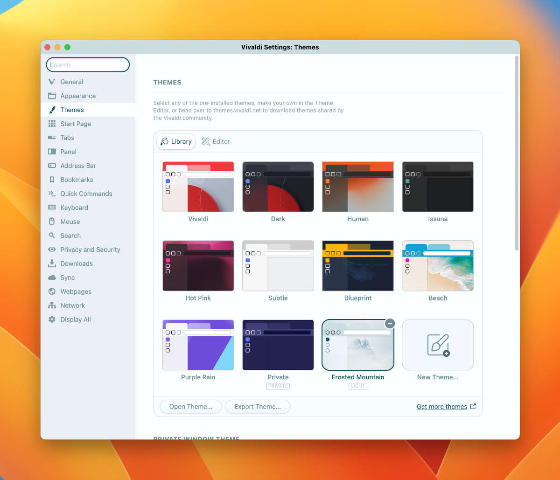The width and height of the screenshot is (560, 480).
Task: Click the Search magnifier icon in sidebar
Action: click(x=52, y=236)
